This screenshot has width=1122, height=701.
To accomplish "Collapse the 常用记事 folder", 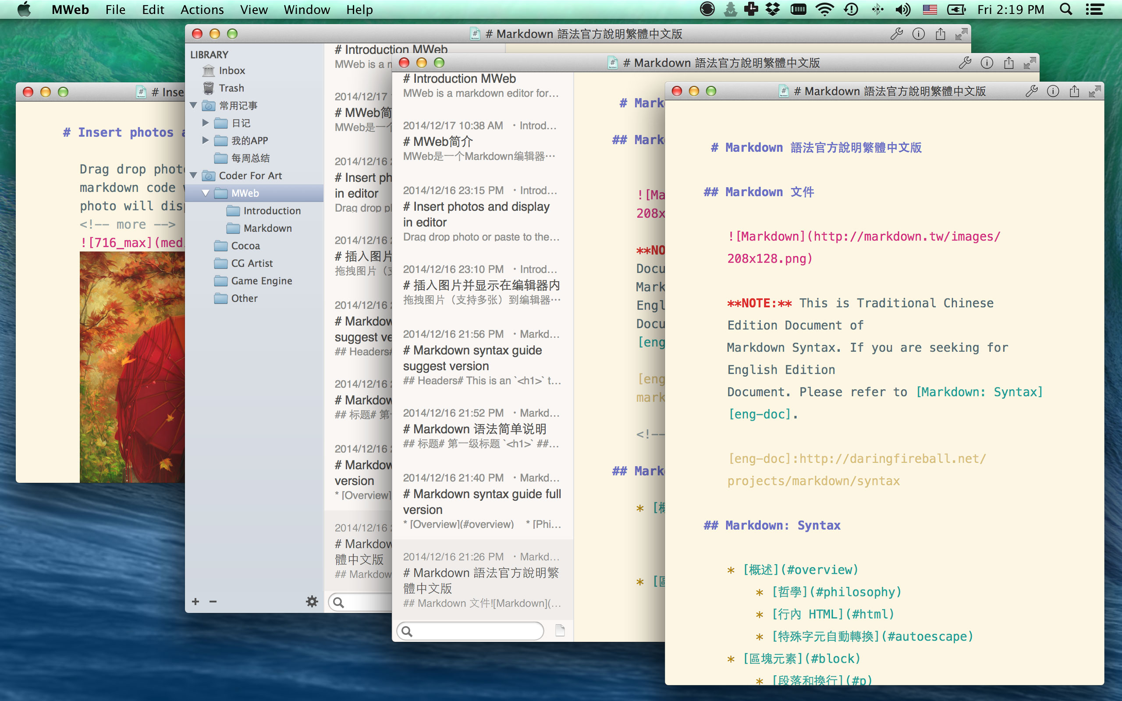I will 194,106.
